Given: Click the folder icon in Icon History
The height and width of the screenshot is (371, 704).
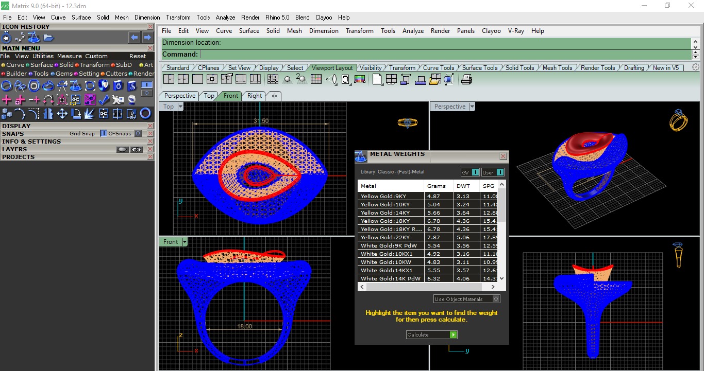Looking at the screenshot, I should pyautogui.click(x=48, y=38).
